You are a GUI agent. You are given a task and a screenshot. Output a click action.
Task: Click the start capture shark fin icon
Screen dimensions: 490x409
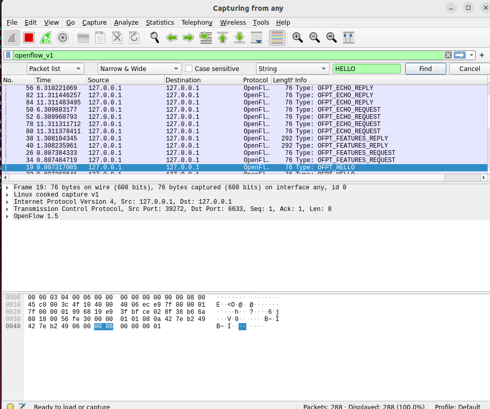12,38
